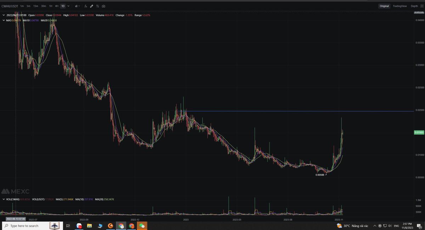Screen dimensions: 425x230
Task: Activate the drawing pencil tool
Action: (x=91, y=6)
